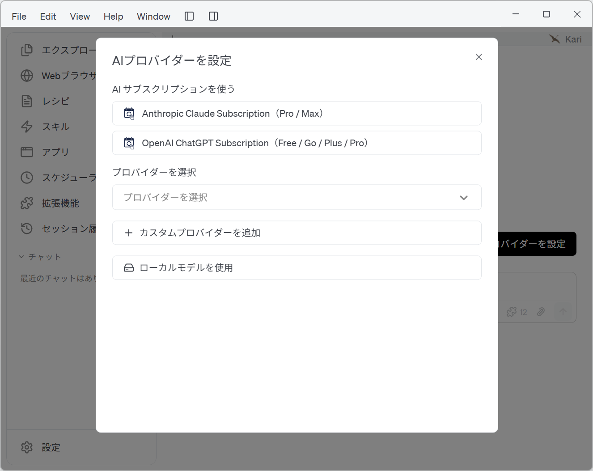The width and height of the screenshot is (593, 471).
Task: Click the AI サブスクリプションを使う heading
Action: tap(174, 89)
